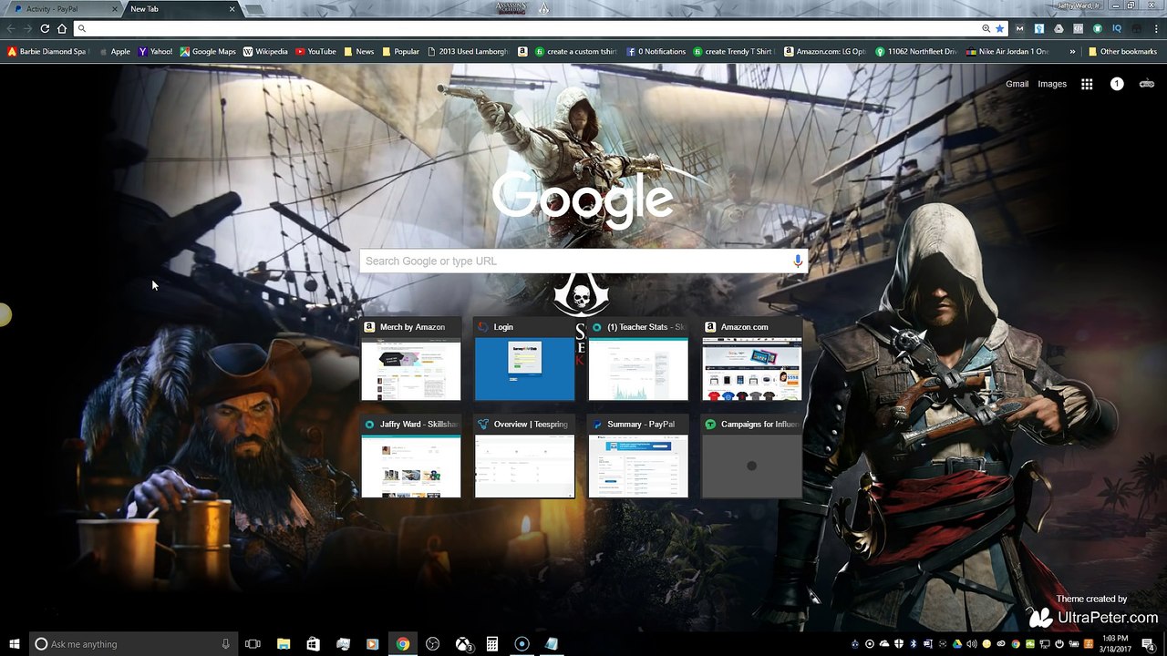Activate Cortana microphone in taskbar
The height and width of the screenshot is (656, 1167).
pyautogui.click(x=226, y=644)
